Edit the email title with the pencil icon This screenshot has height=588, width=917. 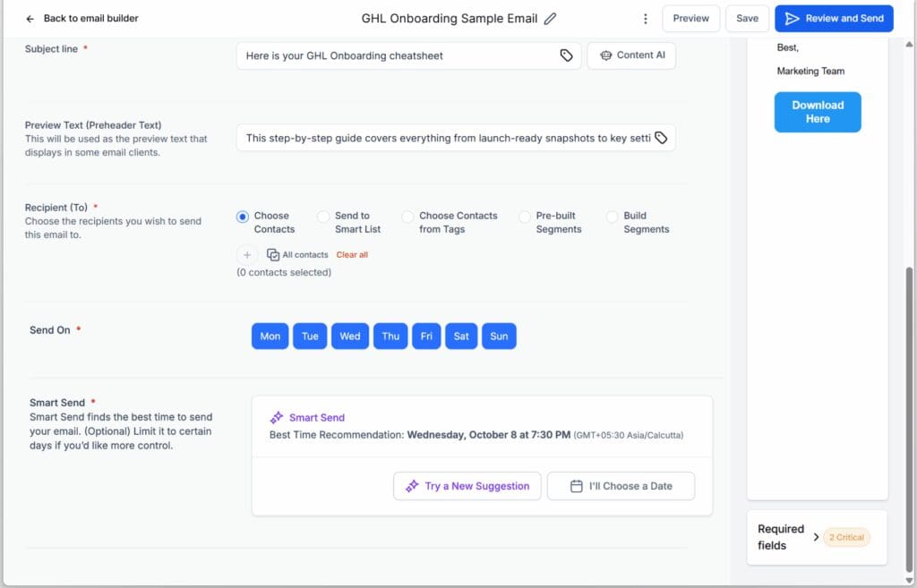tap(551, 18)
